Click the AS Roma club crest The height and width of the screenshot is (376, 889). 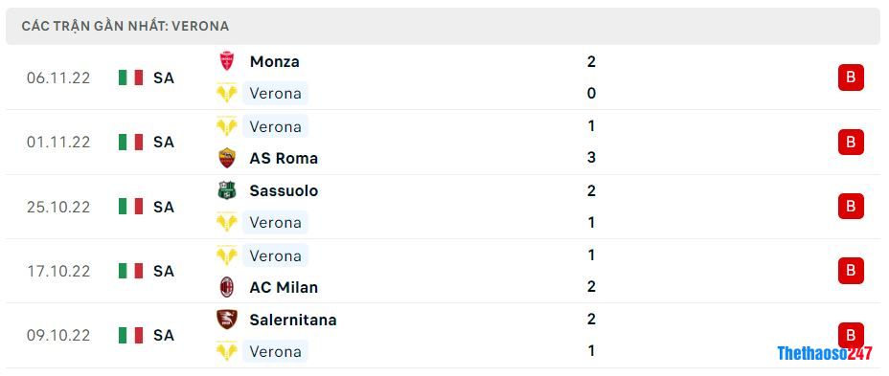click(227, 158)
